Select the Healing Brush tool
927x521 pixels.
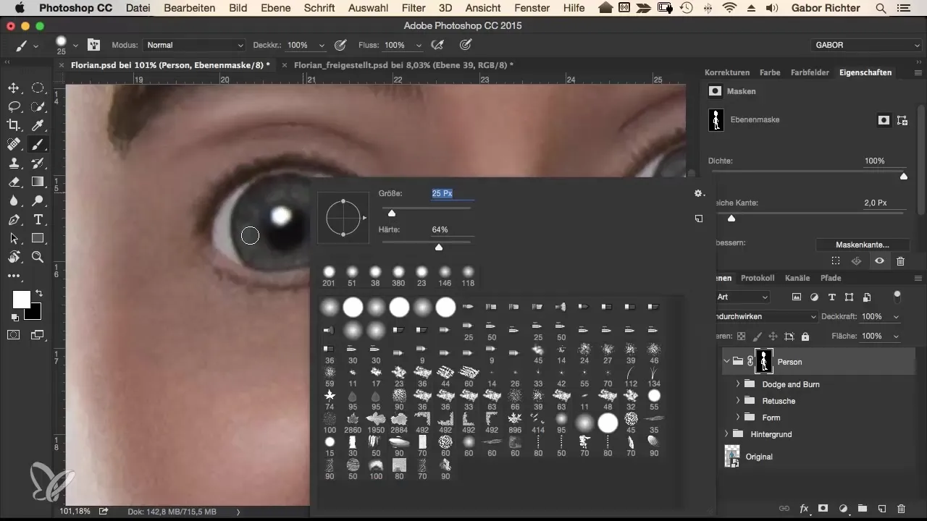click(x=14, y=145)
